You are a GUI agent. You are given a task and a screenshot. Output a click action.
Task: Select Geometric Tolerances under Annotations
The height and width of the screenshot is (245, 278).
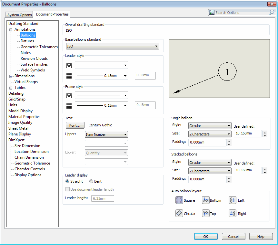39,47
